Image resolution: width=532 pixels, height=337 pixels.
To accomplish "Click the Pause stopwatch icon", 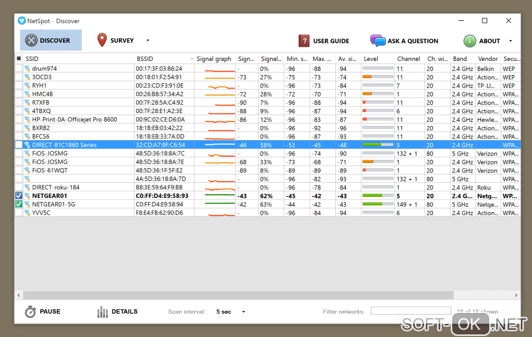I will click(x=30, y=311).
